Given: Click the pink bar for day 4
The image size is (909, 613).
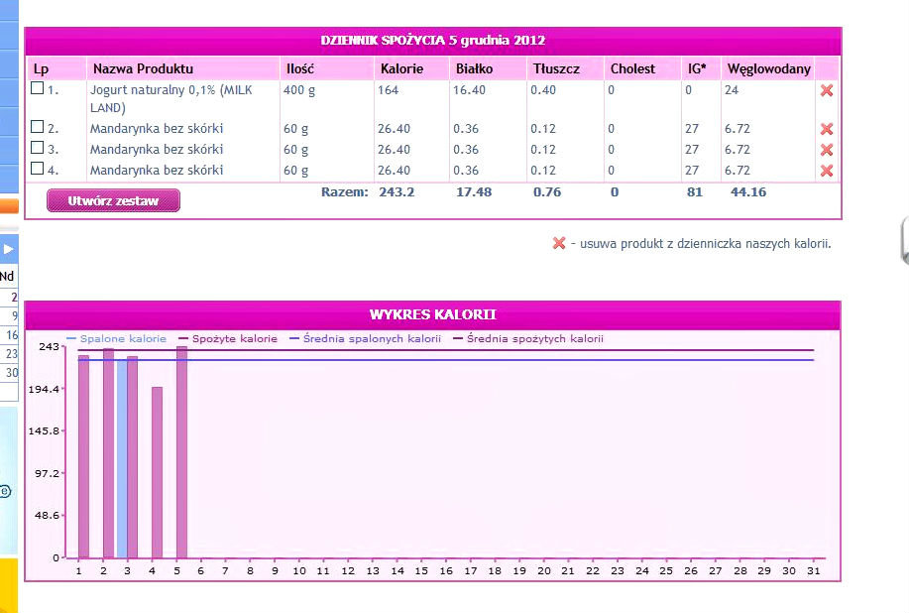Looking at the screenshot, I should [x=157, y=473].
